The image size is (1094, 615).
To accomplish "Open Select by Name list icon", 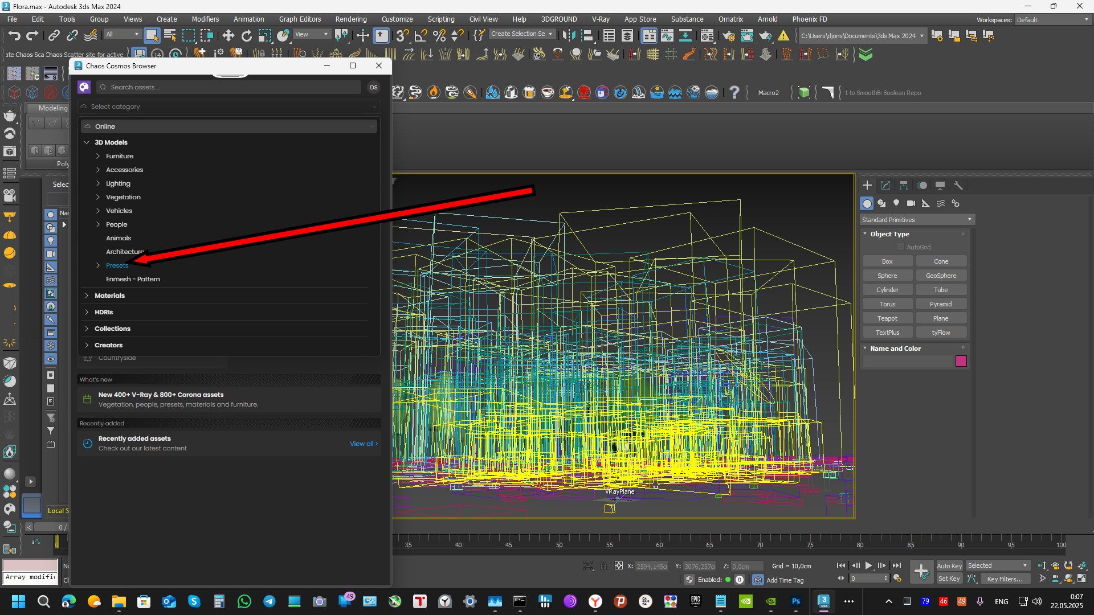I will (170, 35).
